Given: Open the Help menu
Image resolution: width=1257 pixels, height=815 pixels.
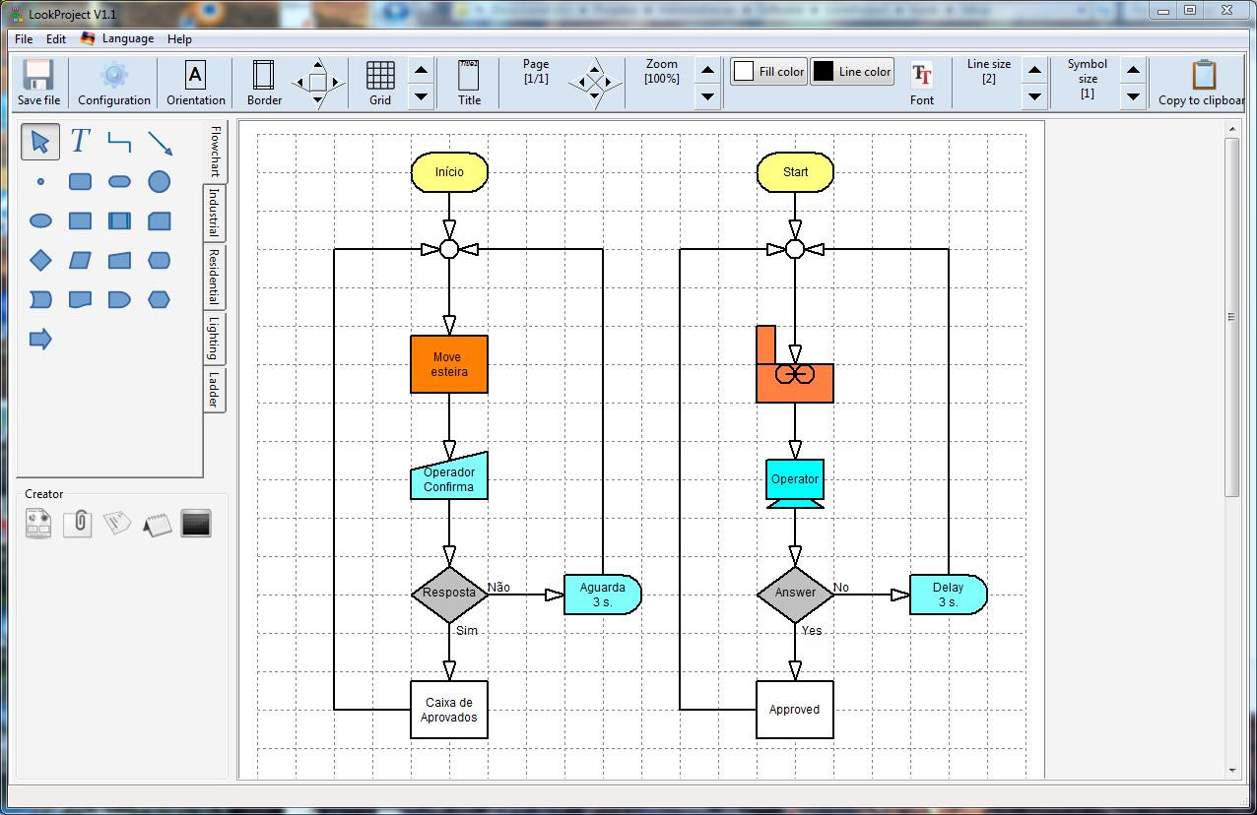Looking at the screenshot, I should point(179,39).
